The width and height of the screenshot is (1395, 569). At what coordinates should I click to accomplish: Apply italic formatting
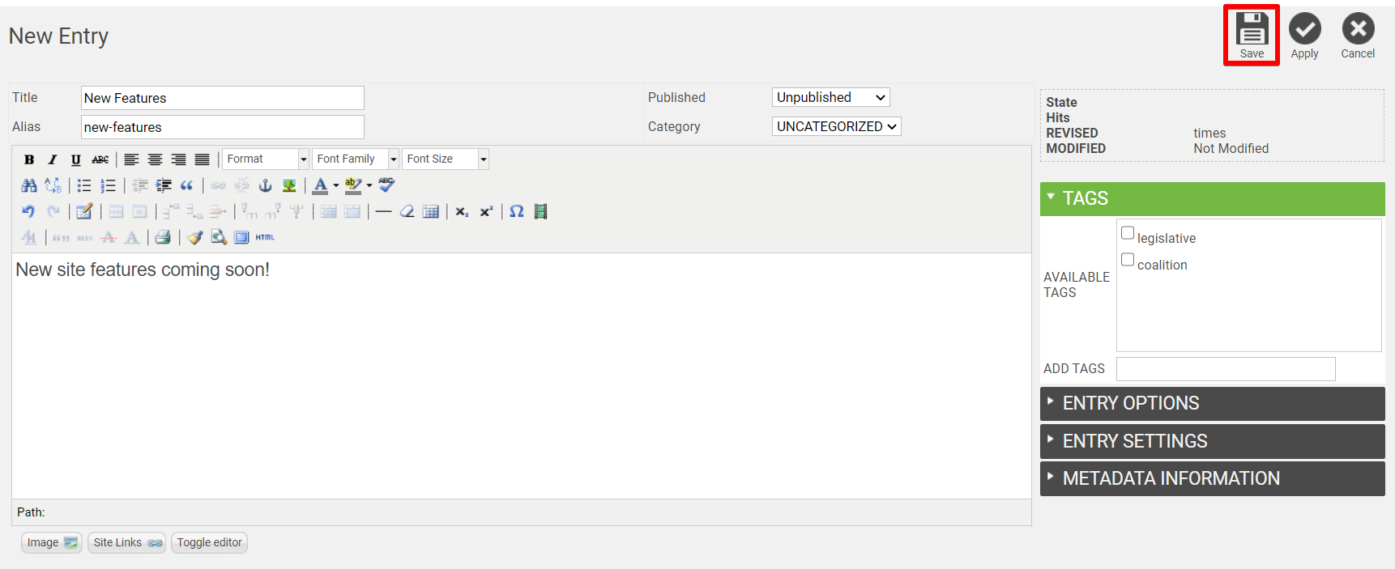(53, 159)
